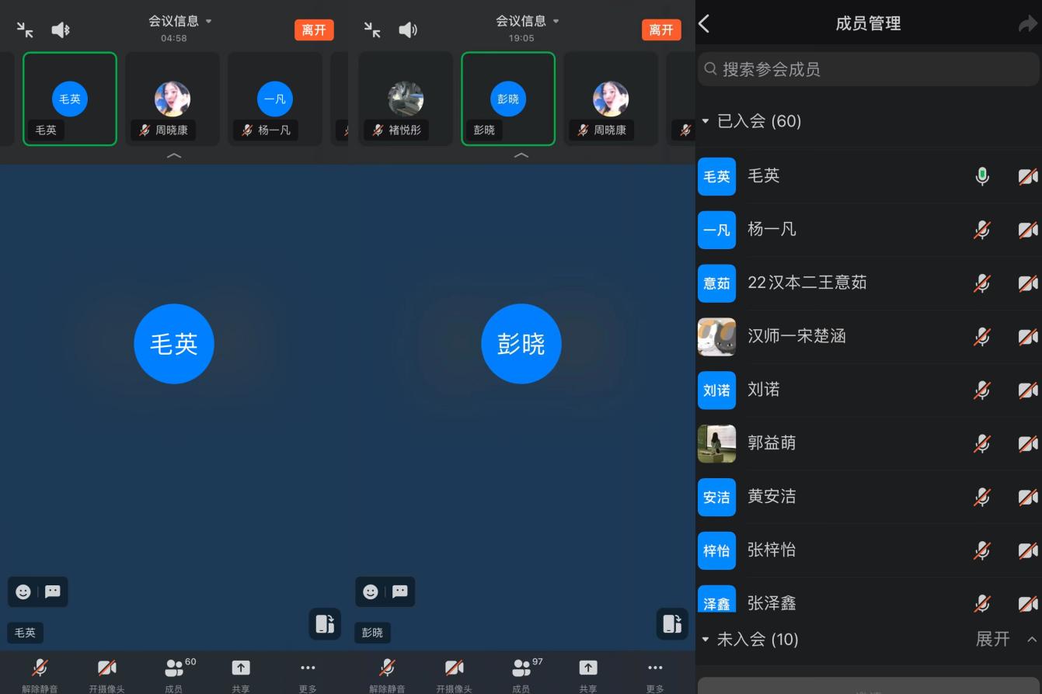Toggle 杨一凡's muted microphone in the member list
Screen dimensions: 1042x694
click(x=982, y=230)
